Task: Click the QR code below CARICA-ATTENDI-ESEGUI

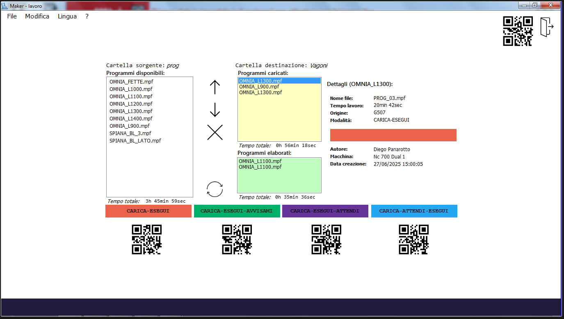Action: click(x=414, y=239)
